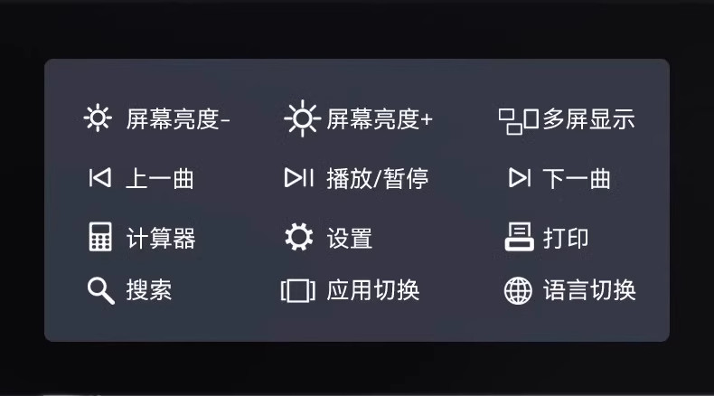Select the 屏幕亮度+ label
The width and height of the screenshot is (714, 396).
pyautogui.click(x=380, y=119)
